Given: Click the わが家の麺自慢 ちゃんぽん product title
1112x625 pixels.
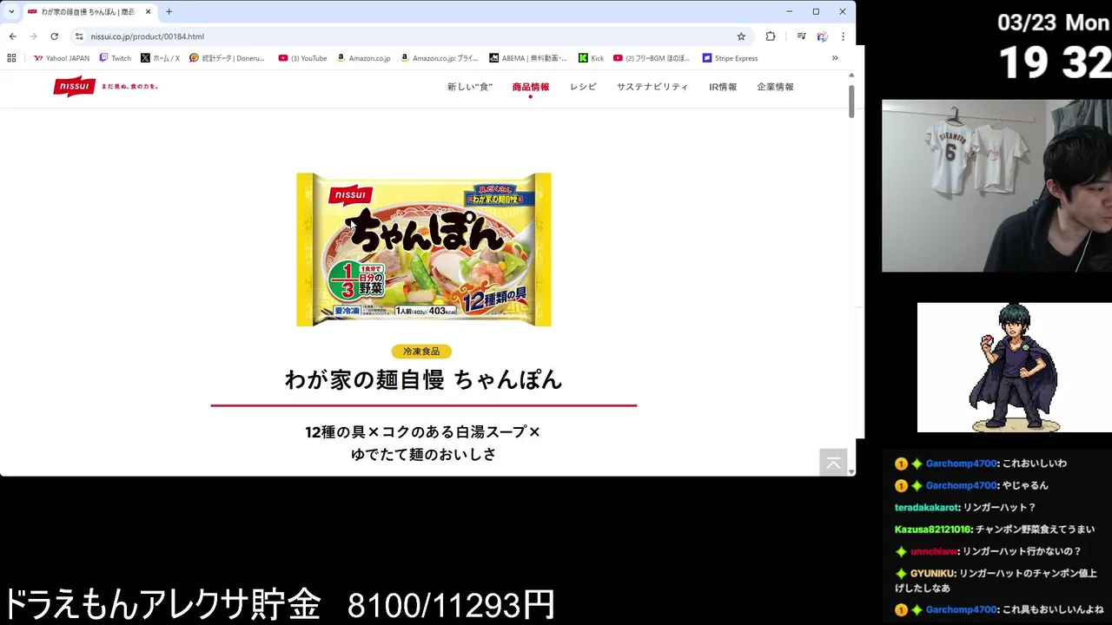Looking at the screenshot, I should point(424,379).
